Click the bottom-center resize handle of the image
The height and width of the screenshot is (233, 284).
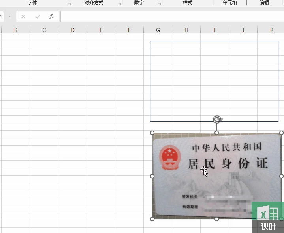[x=216, y=219]
